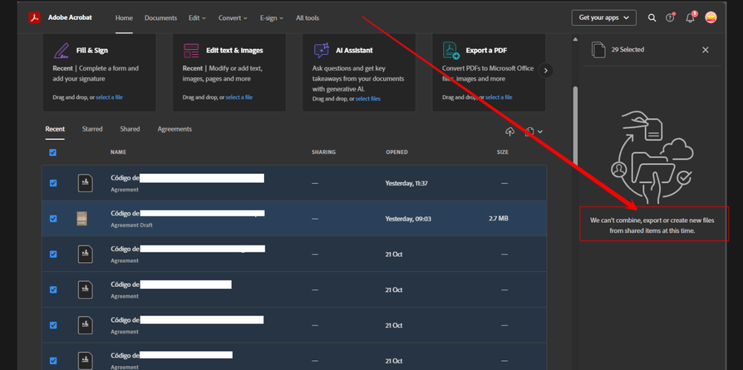Click the 2.7 MB size cell
This screenshot has width=743, height=370.
point(498,218)
